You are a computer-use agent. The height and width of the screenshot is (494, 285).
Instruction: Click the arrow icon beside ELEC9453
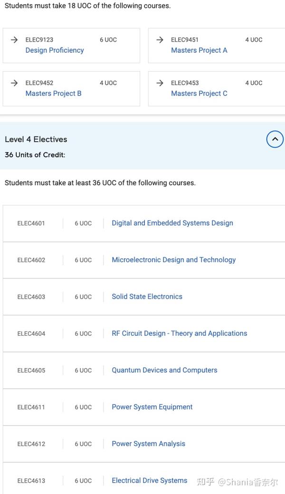click(x=160, y=83)
